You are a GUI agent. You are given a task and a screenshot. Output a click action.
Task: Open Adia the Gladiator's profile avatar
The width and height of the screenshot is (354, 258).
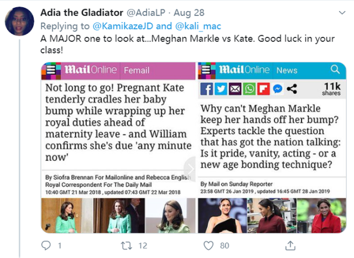(x=19, y=21)
